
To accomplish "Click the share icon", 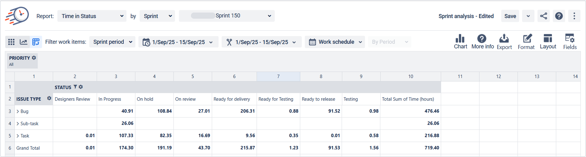I will (x=544, y=16).
